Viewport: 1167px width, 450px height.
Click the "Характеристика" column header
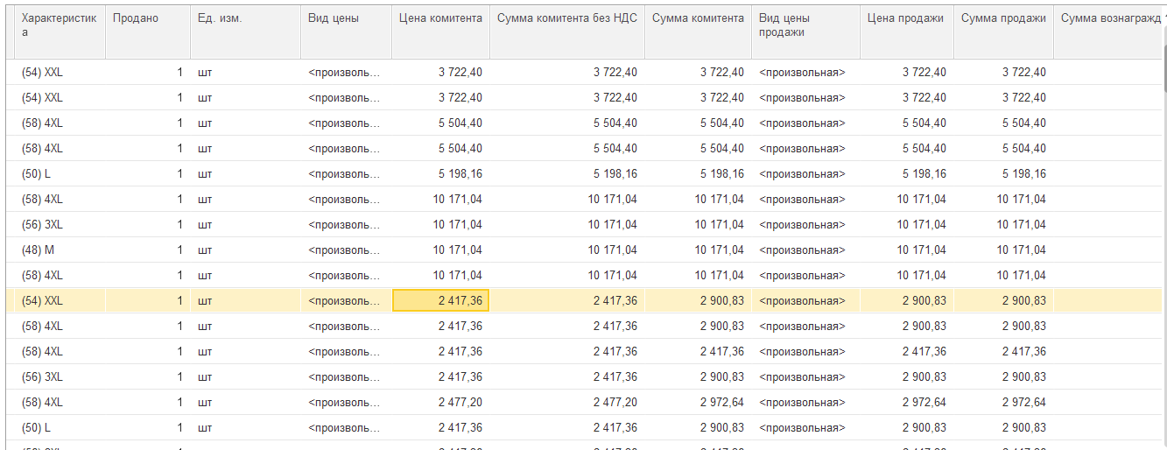(x=60, y=25)
